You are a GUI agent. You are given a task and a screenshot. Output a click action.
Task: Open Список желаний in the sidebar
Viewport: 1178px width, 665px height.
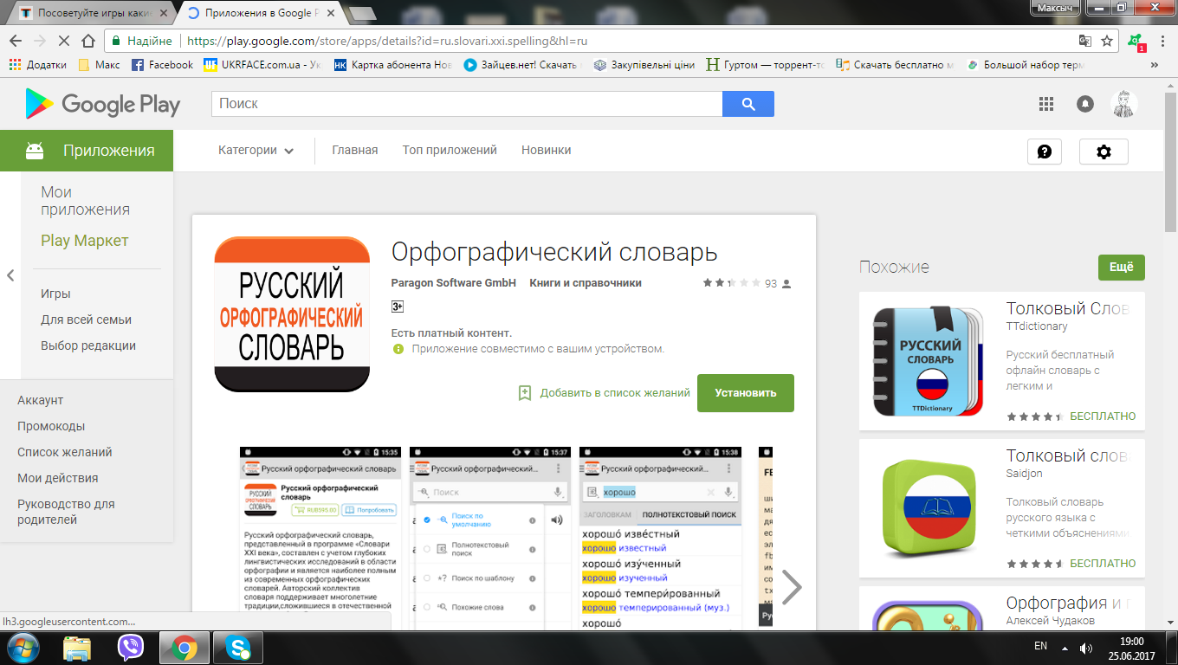pyautogui.click(x=65, y=453)
